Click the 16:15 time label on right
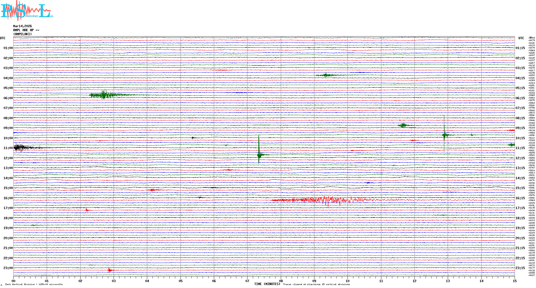Image resolution: width=536 pixels, height=288 pixels. tap(520, 198)
